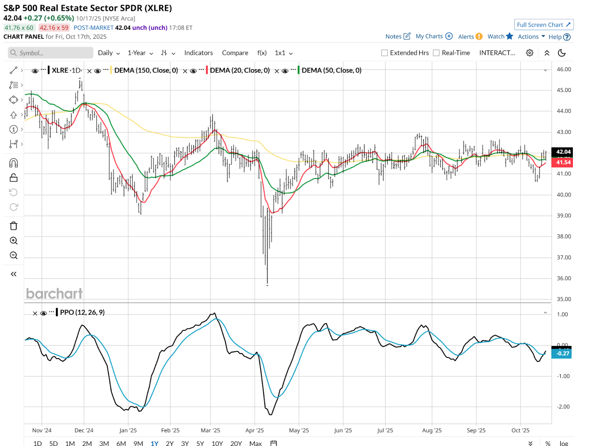This screenshot has width=589, height=446.
Task: Click the lock drawings icon
Action: point(14,178)
